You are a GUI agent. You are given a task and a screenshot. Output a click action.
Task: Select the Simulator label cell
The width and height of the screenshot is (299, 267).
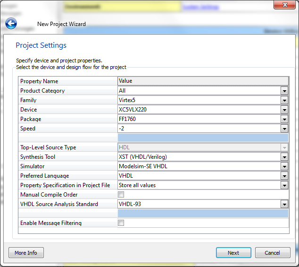coord(68,166)
